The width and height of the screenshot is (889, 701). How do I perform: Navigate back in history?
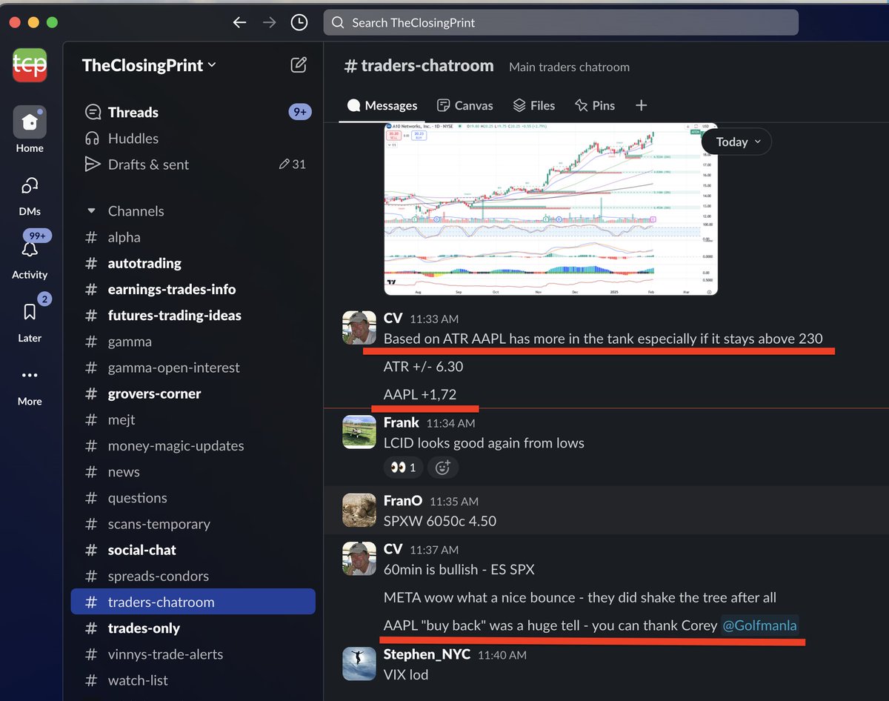coord(239,22)
